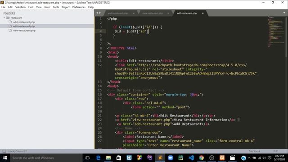Select the edit-restaurant.php tab
288x162 pixels.
click(x=187, y=13)
